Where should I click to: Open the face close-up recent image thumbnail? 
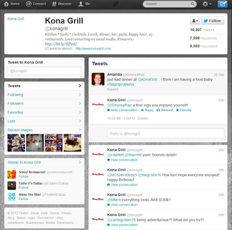[x=35, y=143]
